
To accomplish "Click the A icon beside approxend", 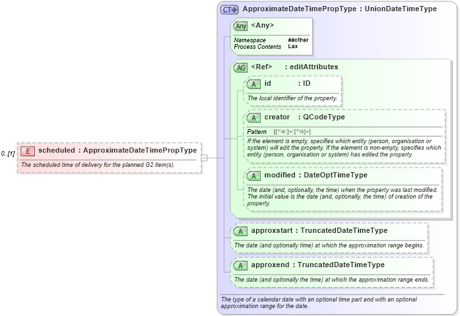I will (241, 266).
